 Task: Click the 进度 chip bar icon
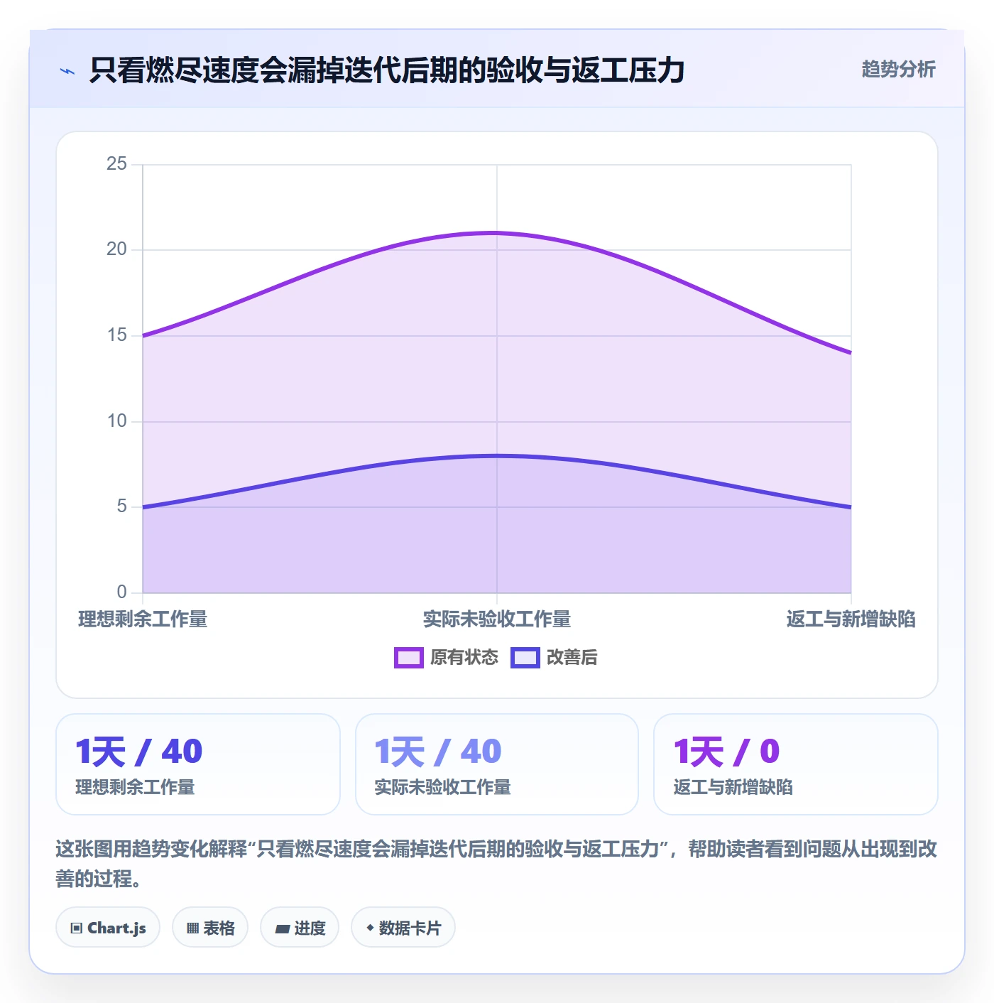(283, 928)
